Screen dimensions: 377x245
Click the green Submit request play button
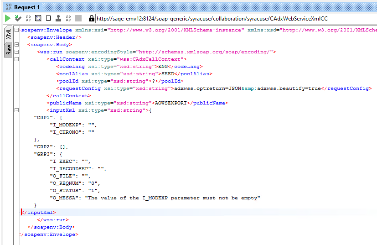coord(8,18)
